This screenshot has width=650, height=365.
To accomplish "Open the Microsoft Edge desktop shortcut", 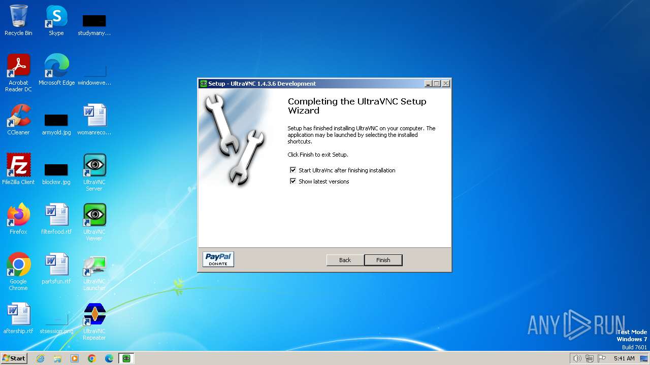I will pos(56,69).
